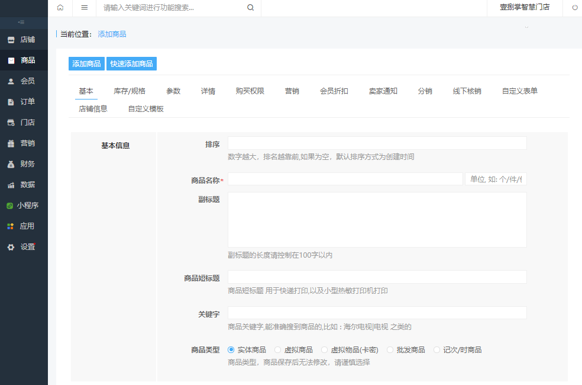Select 实体商品 radio option
Viewport: 582px width, 385px height.
pyautogui.click(x=231, y=349)
